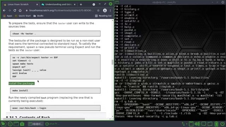Open the Apps bookmarks shortcut
This screenshot has width=226, height=127.
[8, 16]
